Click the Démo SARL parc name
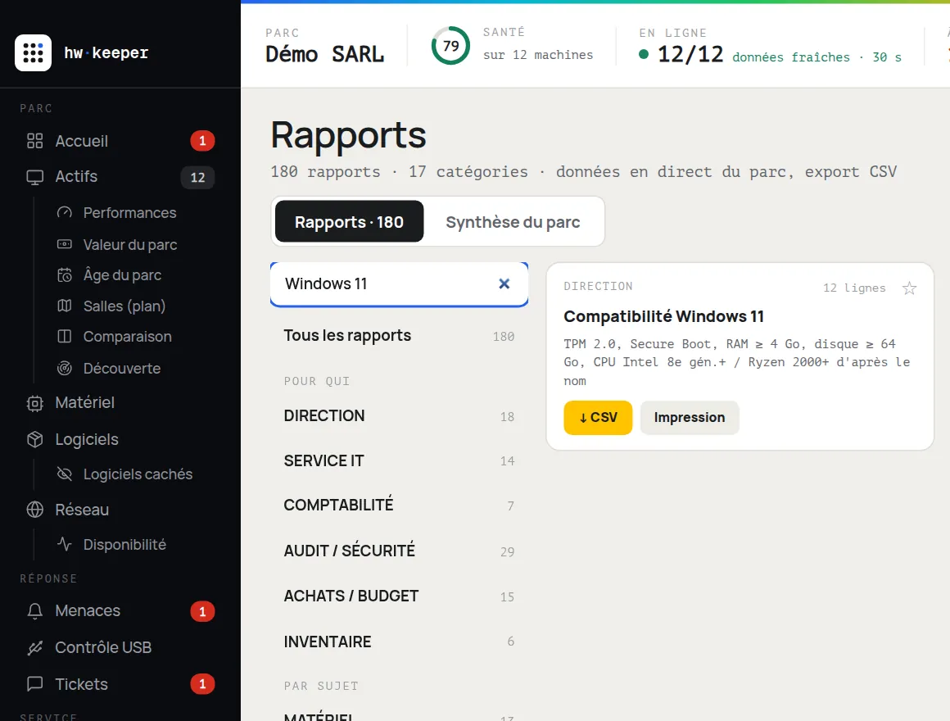Image resolution: width=950 pixels, height=721 pixels. (325, 55)
